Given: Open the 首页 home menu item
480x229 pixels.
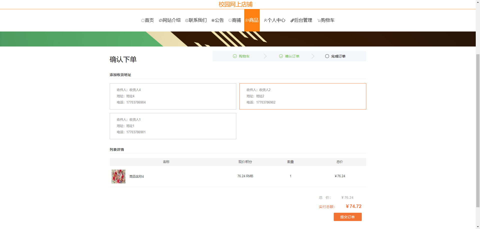Looking at the screenshot, I should pyautogui.click(x=147, y=20).
